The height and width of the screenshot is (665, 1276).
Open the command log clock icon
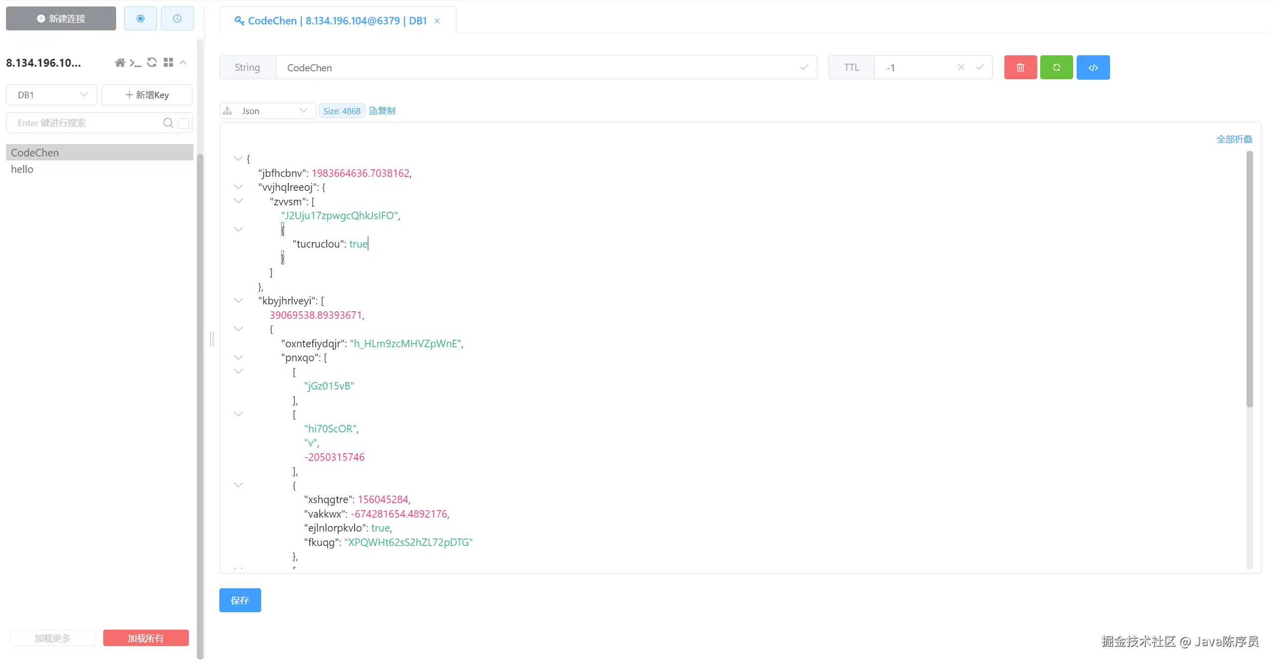[x=177, y=18]
